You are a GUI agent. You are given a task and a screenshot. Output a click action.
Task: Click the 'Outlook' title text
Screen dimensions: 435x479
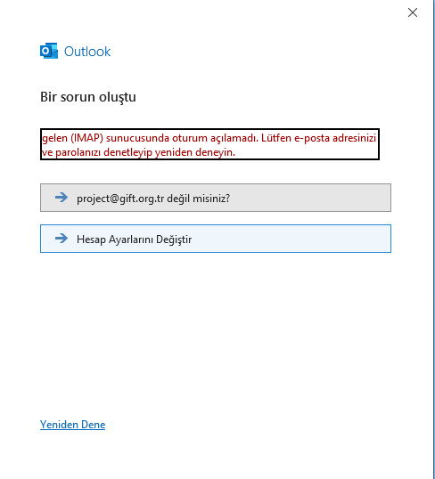click(x=87, y=52)
